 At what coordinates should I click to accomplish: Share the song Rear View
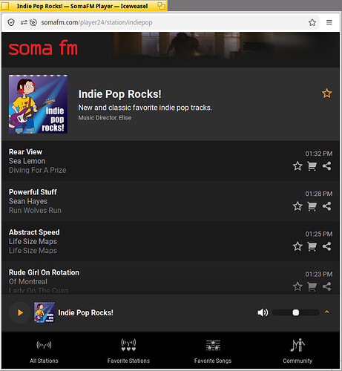326,166
